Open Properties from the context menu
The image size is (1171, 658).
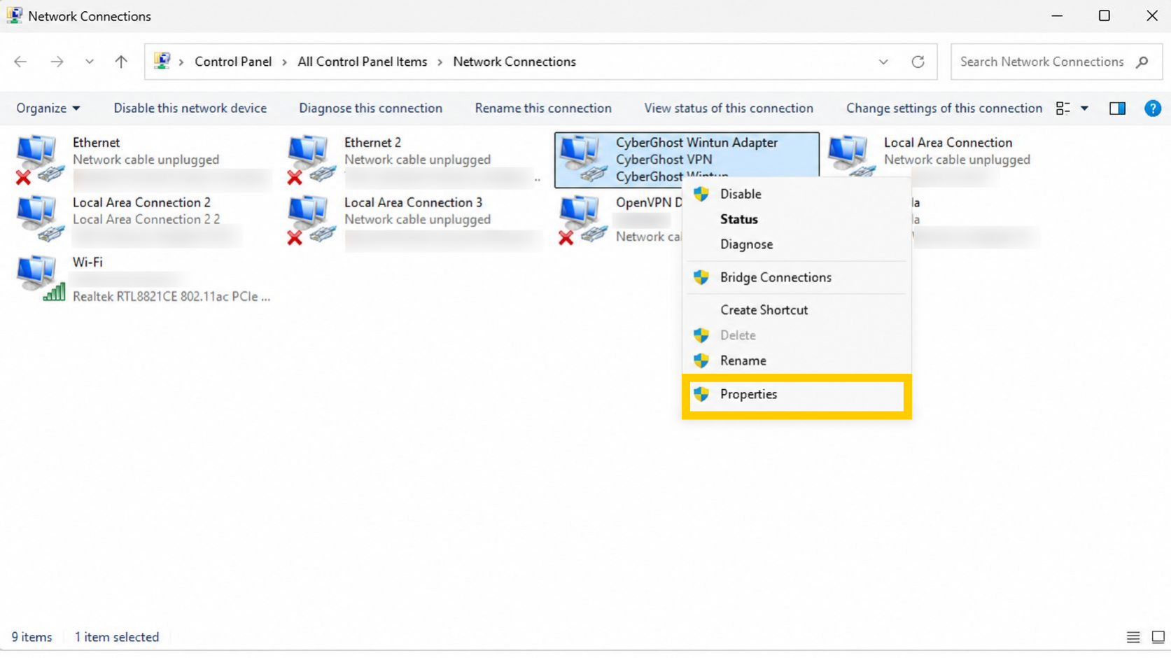(x=797, y=394)
